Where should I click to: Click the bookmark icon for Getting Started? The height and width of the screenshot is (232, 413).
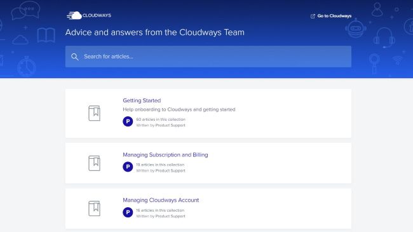pos(94,113)
